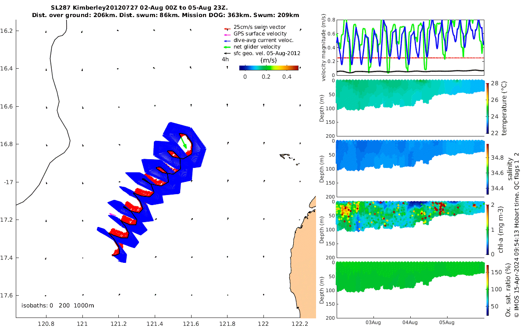Screen dimensions: 526x328
Task: Click the '150' oxygen colorbar tick
Action: click(496, 272)
